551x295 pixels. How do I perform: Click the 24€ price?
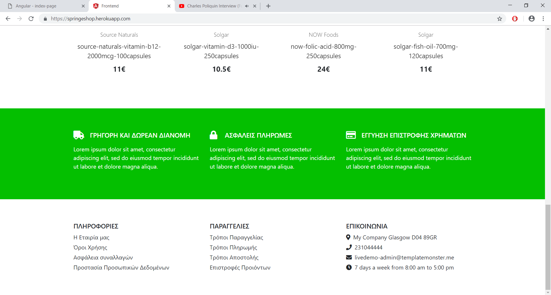tap(323, 69)
